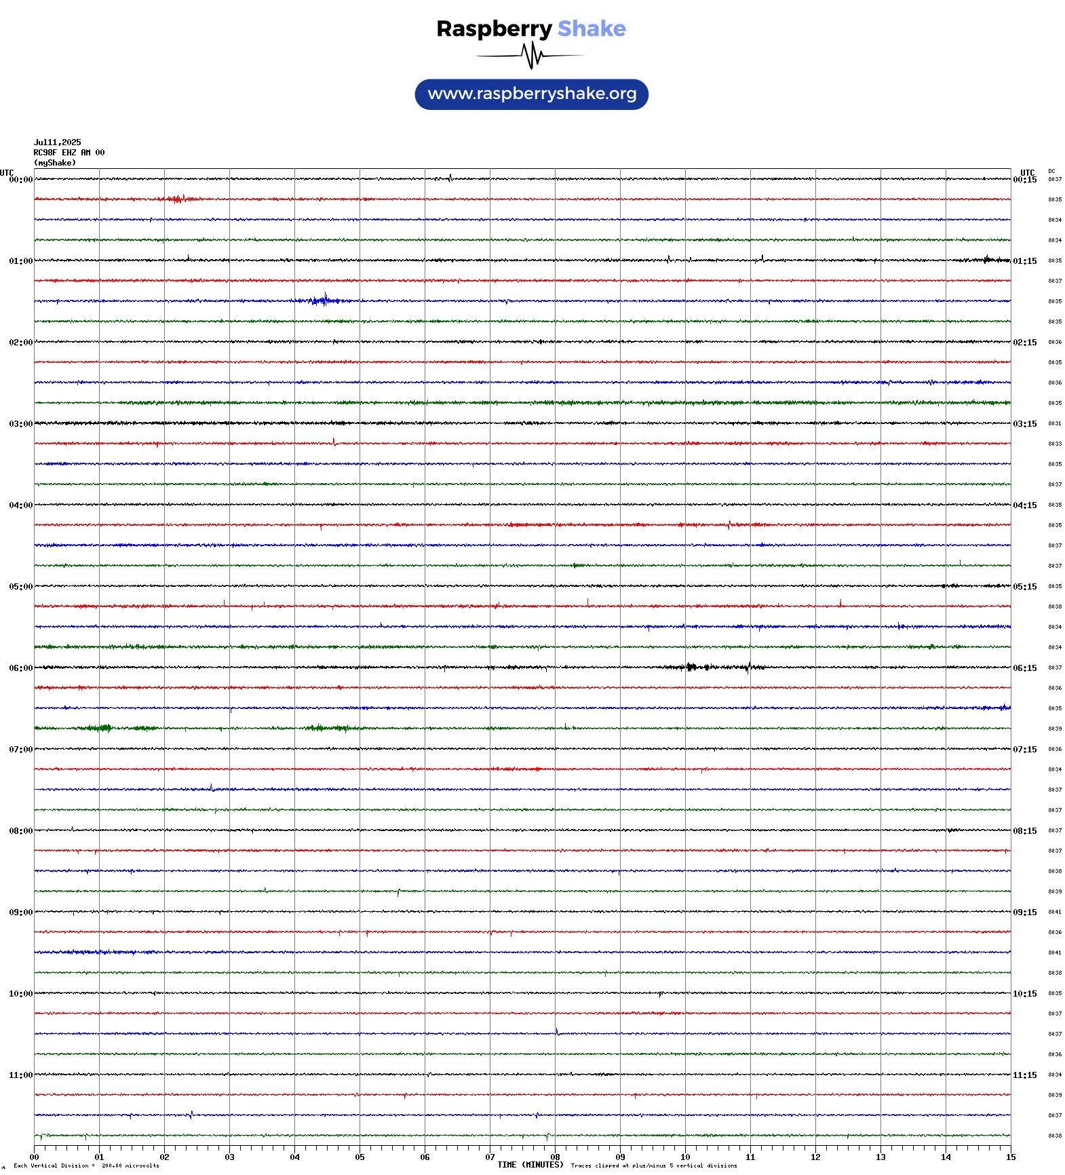Click the (myShake) label
Viewport: 1065px width, 1175px height.
pos(55,163)
